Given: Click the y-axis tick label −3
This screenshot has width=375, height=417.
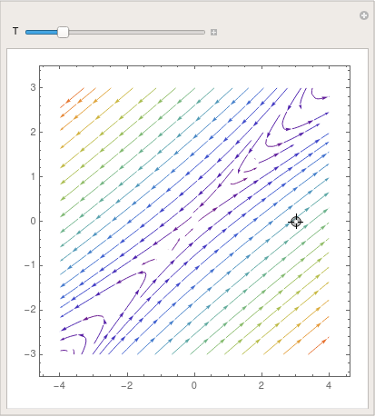Looking at the screenshot, I should click(x=30, y=354).
